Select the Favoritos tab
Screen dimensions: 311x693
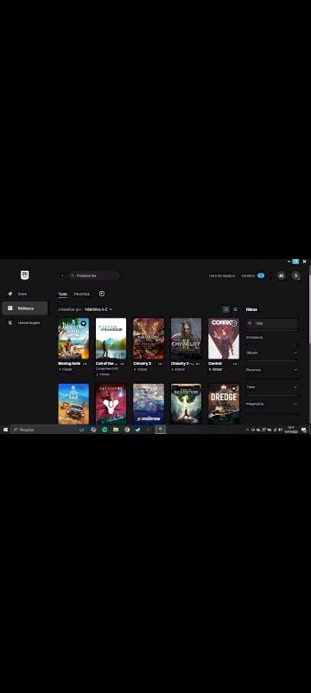coord(81,294)
